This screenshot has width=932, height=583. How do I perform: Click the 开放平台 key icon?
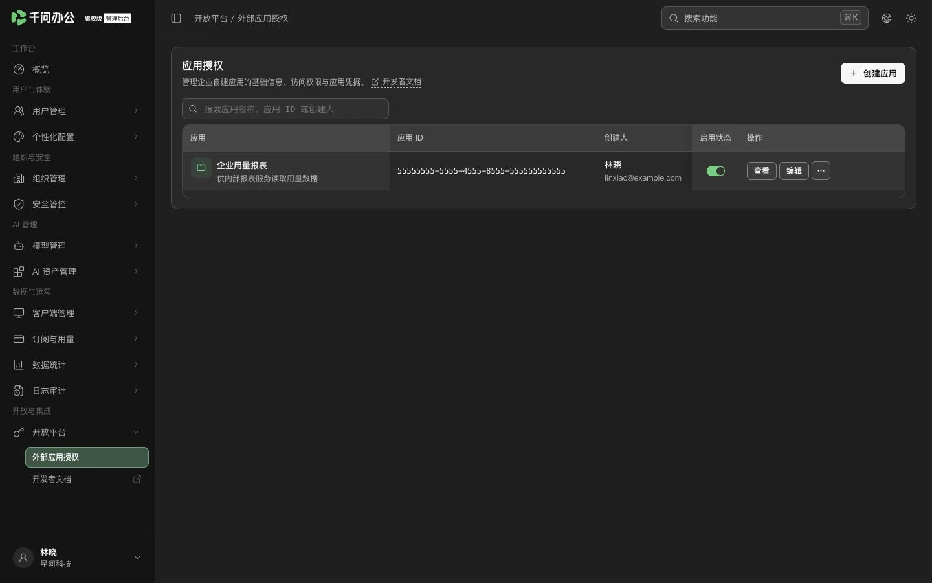[19, 432]
